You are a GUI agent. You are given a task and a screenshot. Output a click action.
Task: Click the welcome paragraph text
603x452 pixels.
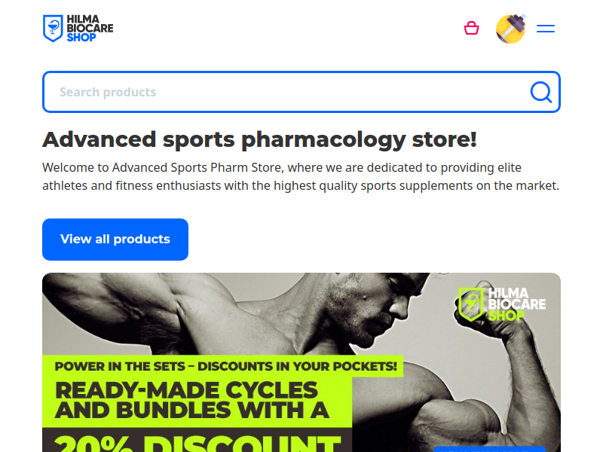[301, 176]
